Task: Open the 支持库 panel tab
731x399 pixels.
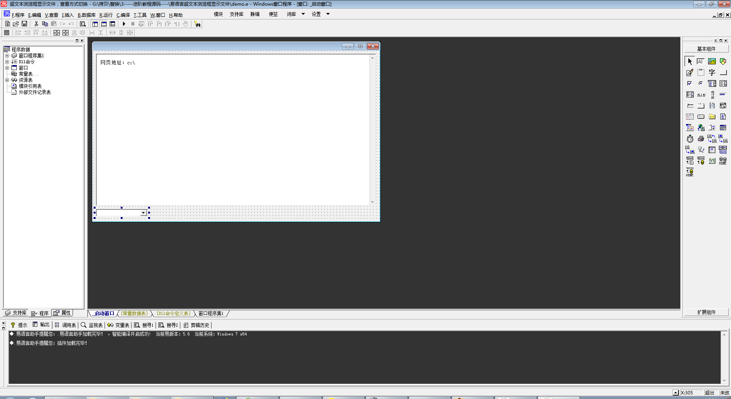Action: coord(16,313)
